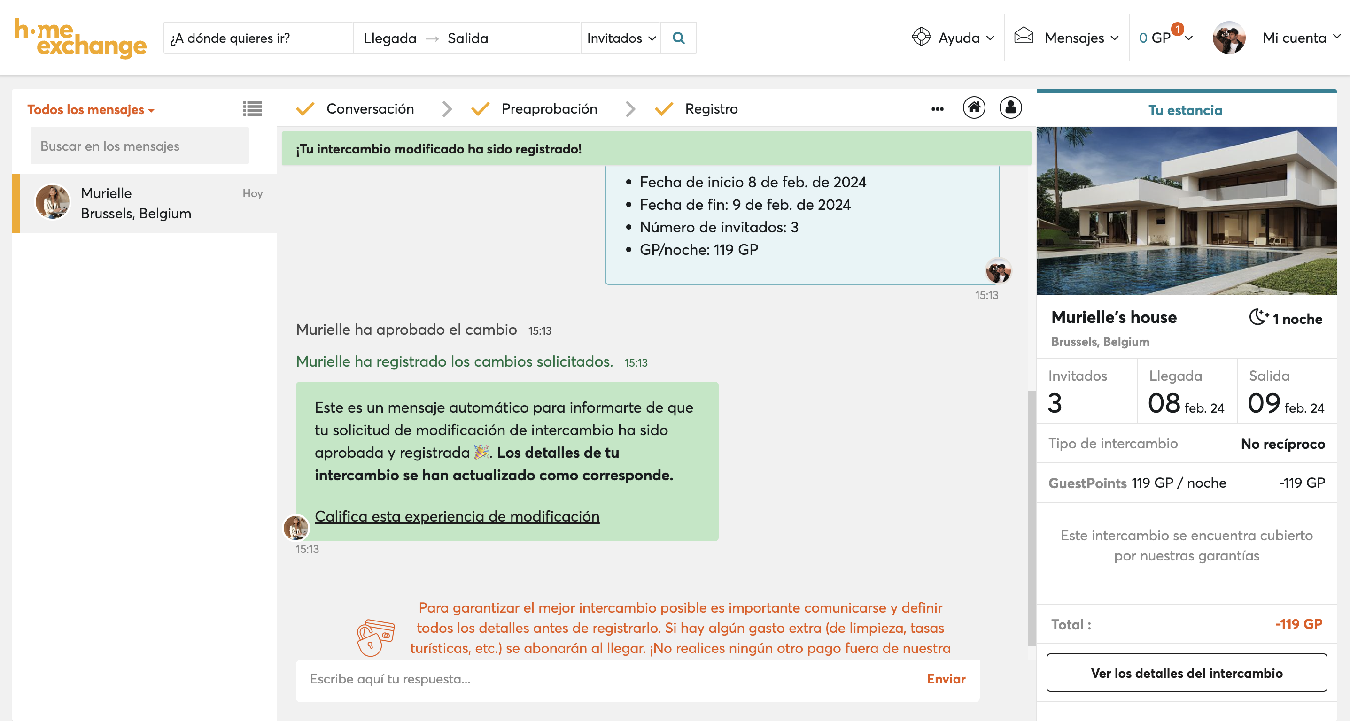Click the profile person icon in conversation header
The height and width of the screenshot is (721, 1350).
(x=1010, y=108)
